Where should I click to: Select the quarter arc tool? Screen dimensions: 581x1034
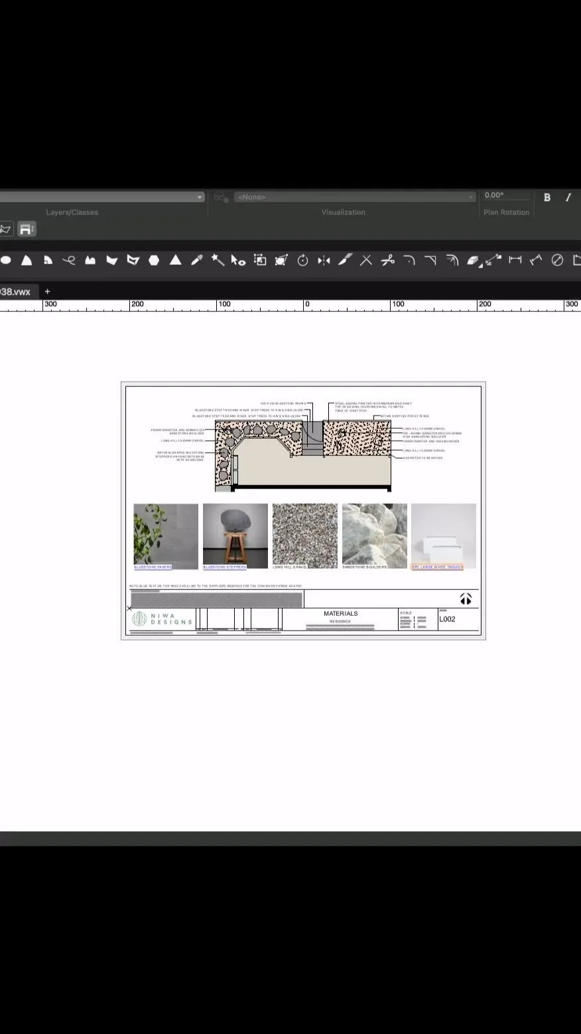(x=48, y=260)
